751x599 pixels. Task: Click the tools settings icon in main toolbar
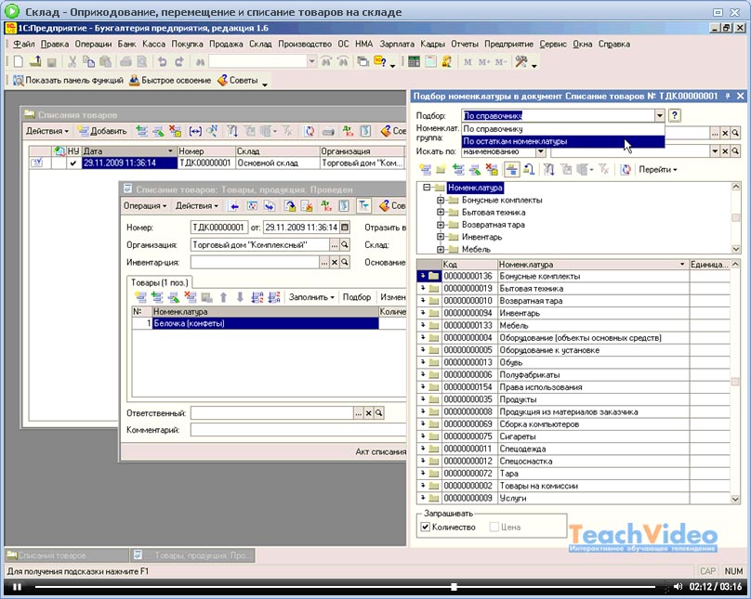[521, 61]
